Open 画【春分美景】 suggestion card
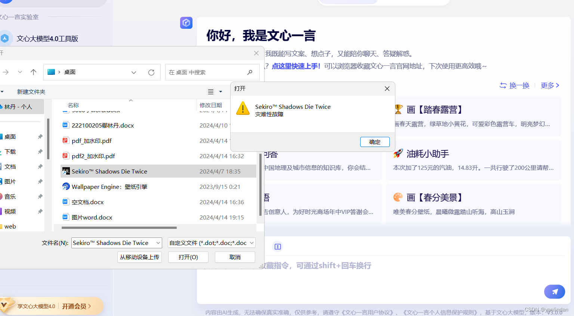574x316 pixels. tap(473, 204)
